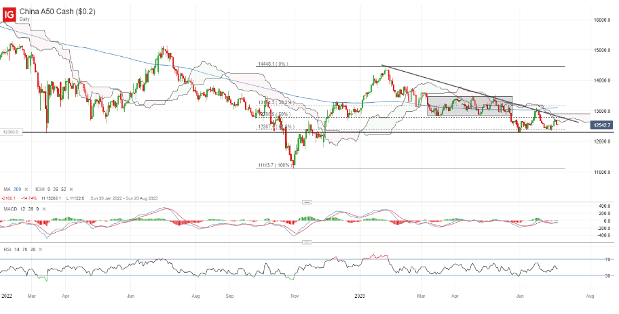Click the grey consolidation rectangle drawing

pos(470,106)
